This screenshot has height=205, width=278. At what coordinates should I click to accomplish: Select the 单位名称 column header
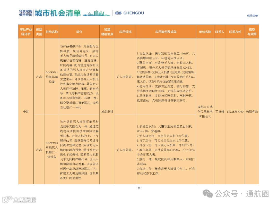click(205, 32)
